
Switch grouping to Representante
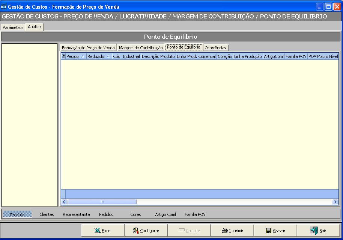coord(76,214)
